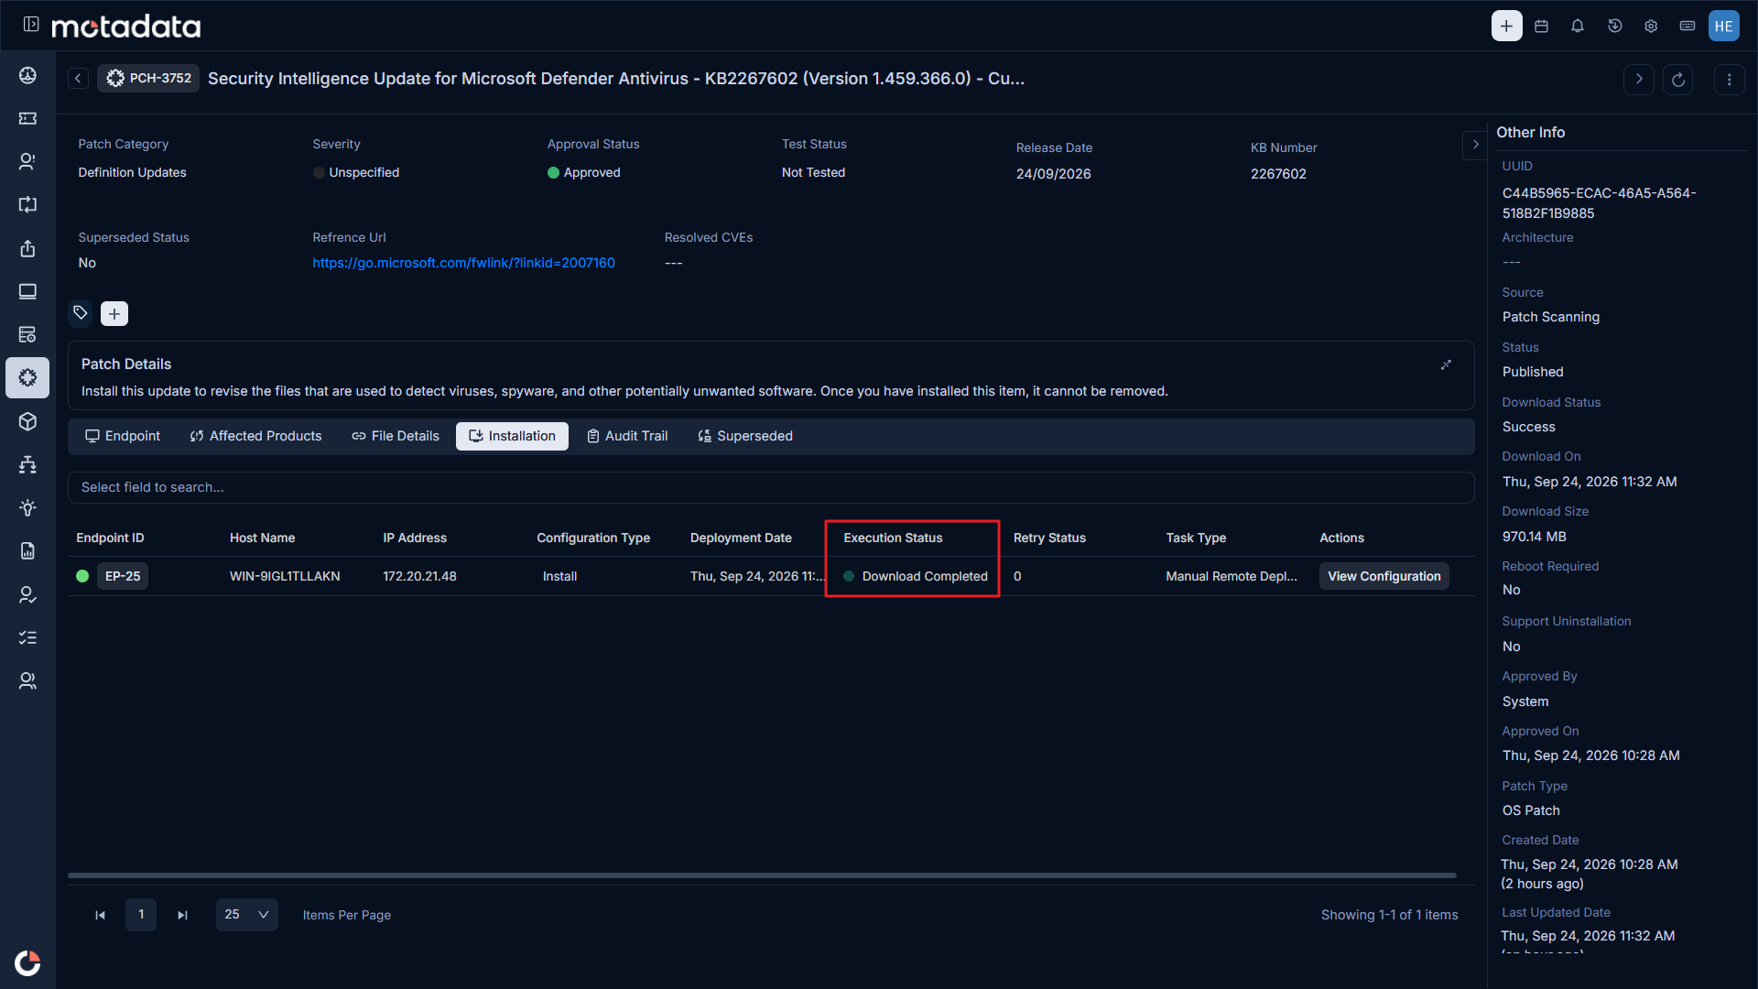Screen dimensions: 1758x989
Task: Open the settings gear in top bar
Action: (1651, 26)
